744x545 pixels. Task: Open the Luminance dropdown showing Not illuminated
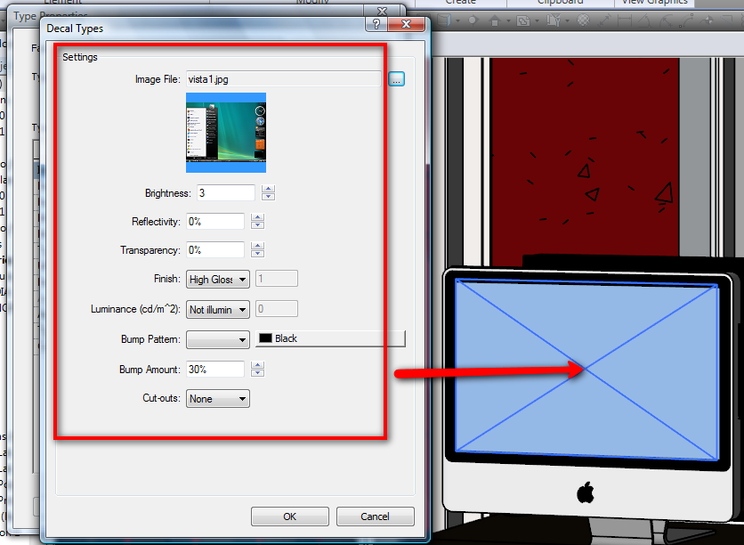[x=218, y=310]
